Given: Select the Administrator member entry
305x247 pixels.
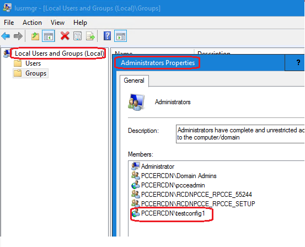Looking at the screenshot, I should tap(158, 167).
